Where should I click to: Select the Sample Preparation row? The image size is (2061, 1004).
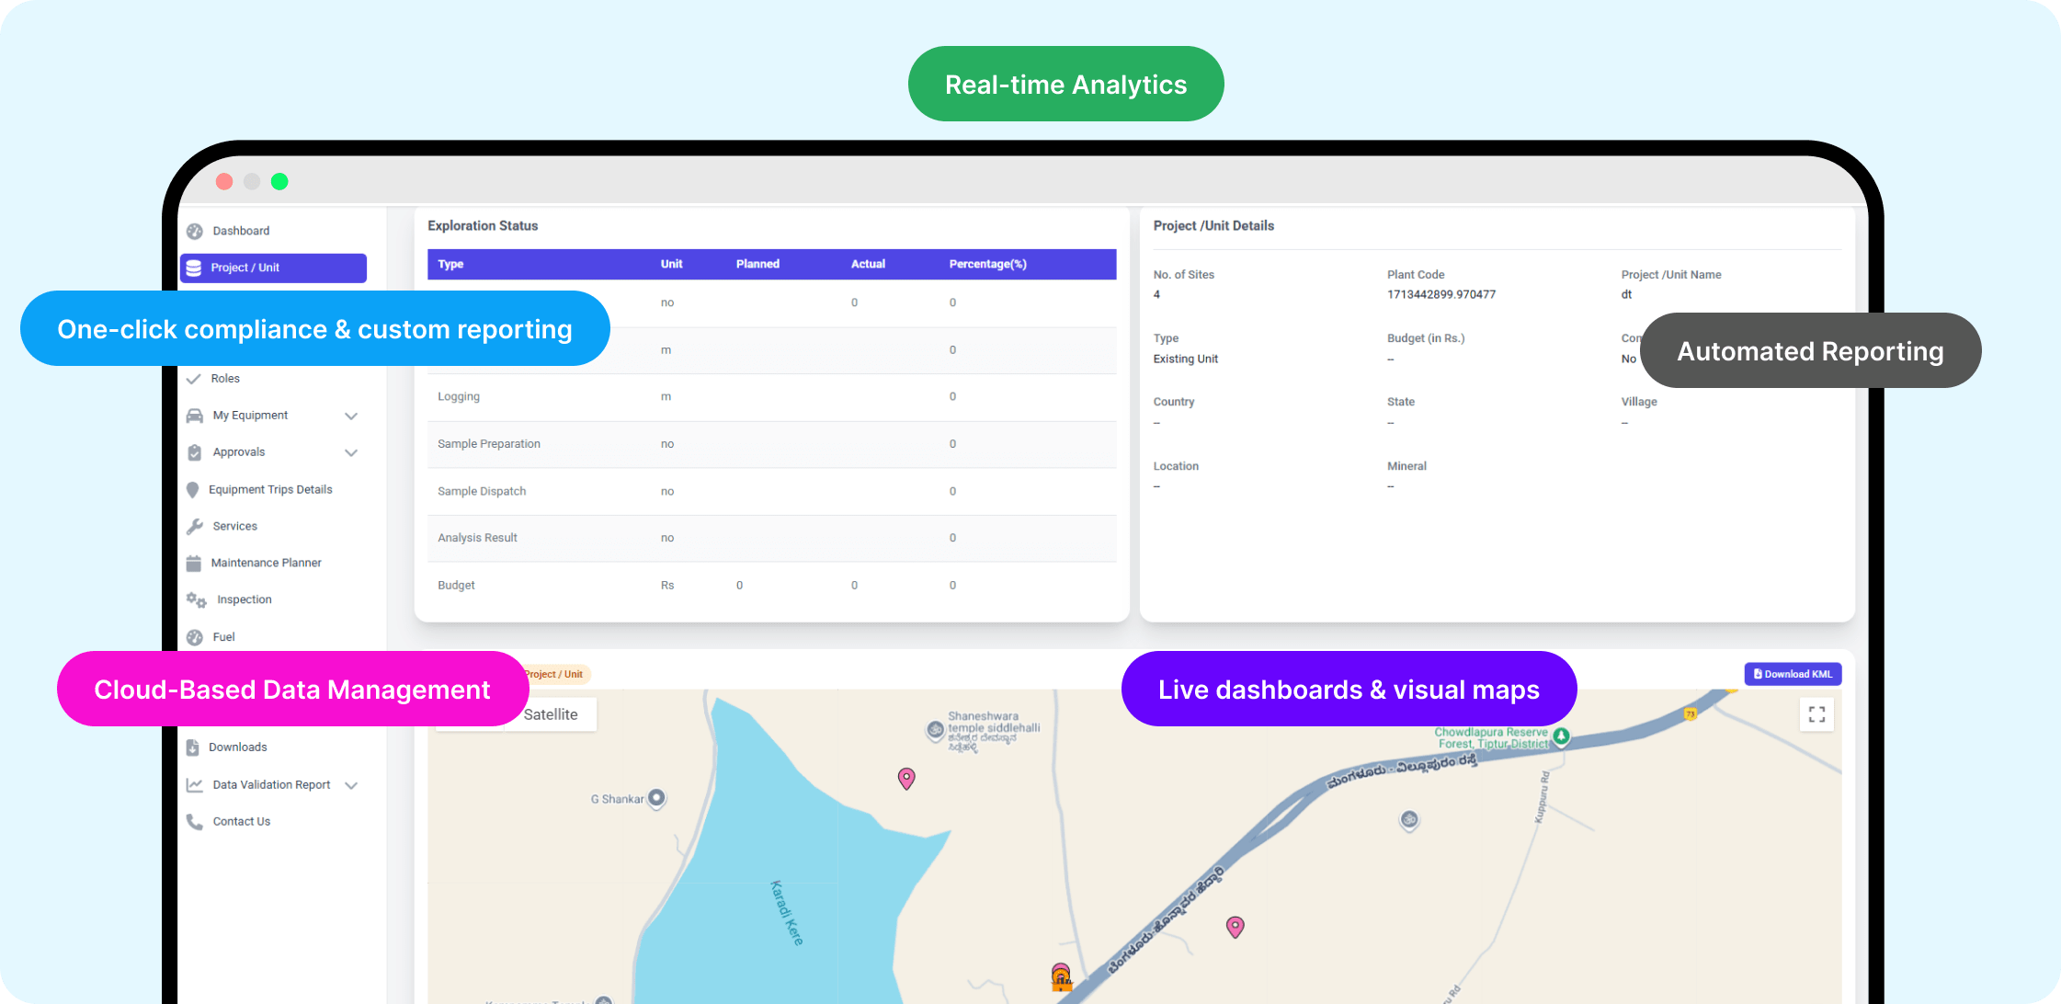(772, 444)
